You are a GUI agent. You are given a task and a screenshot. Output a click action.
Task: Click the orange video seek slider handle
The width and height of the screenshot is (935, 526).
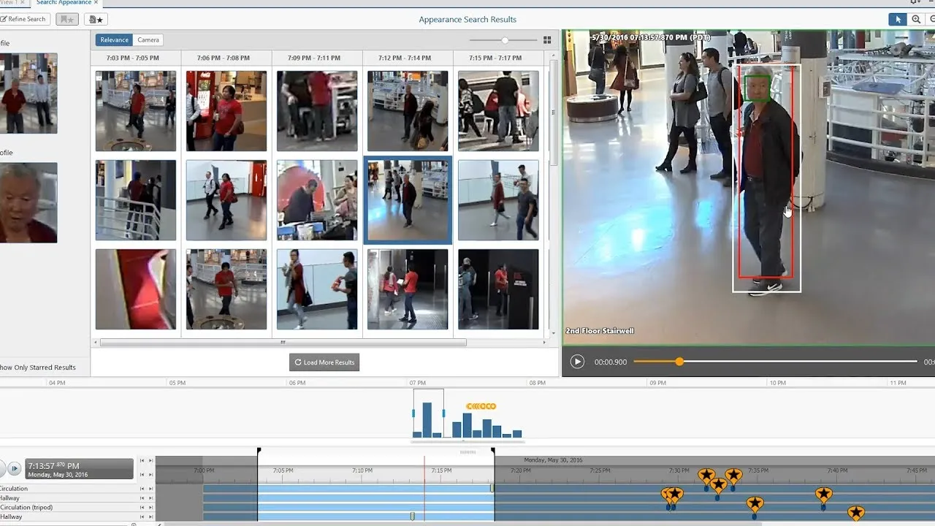tap(679, 362)
